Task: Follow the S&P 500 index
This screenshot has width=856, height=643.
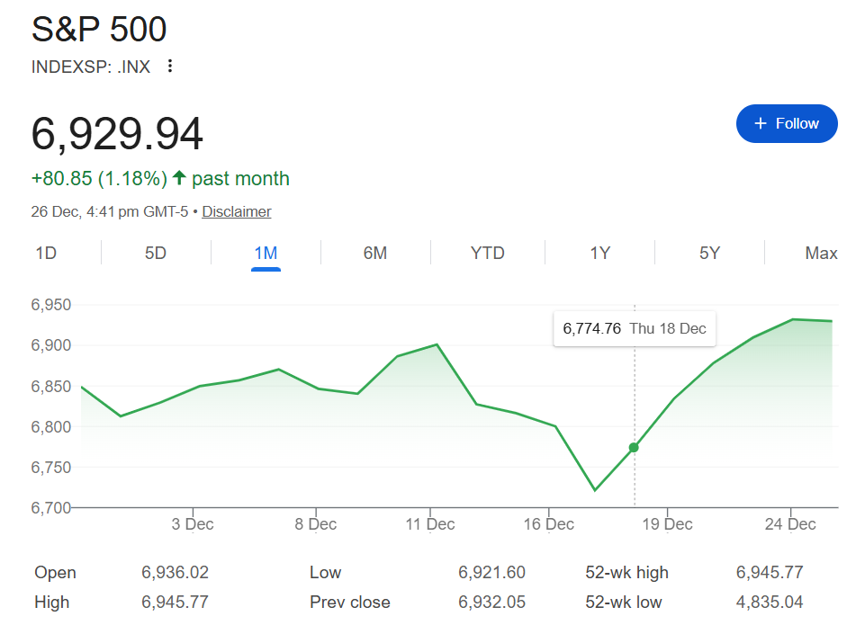Action: coord(786,123)
